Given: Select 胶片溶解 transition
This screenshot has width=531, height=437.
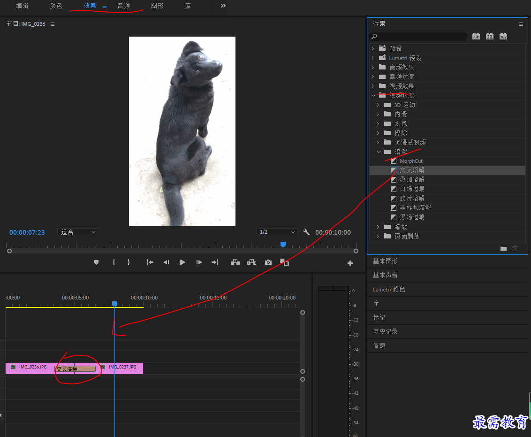Looking at the screenshot, I should (x=412, y=198).
